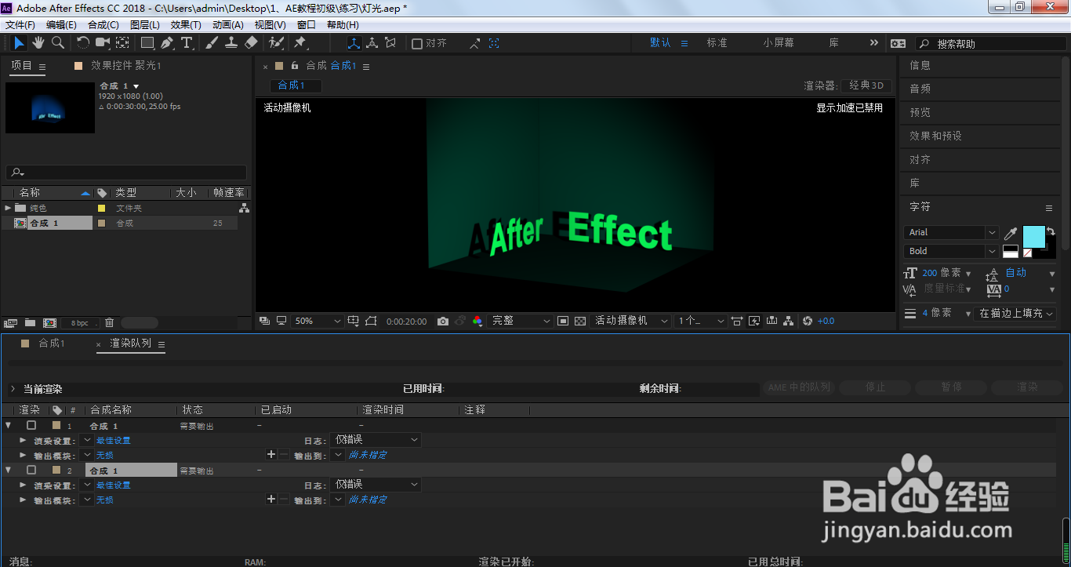Open the 活动摄像机 view dropdown

pos(631,321)
